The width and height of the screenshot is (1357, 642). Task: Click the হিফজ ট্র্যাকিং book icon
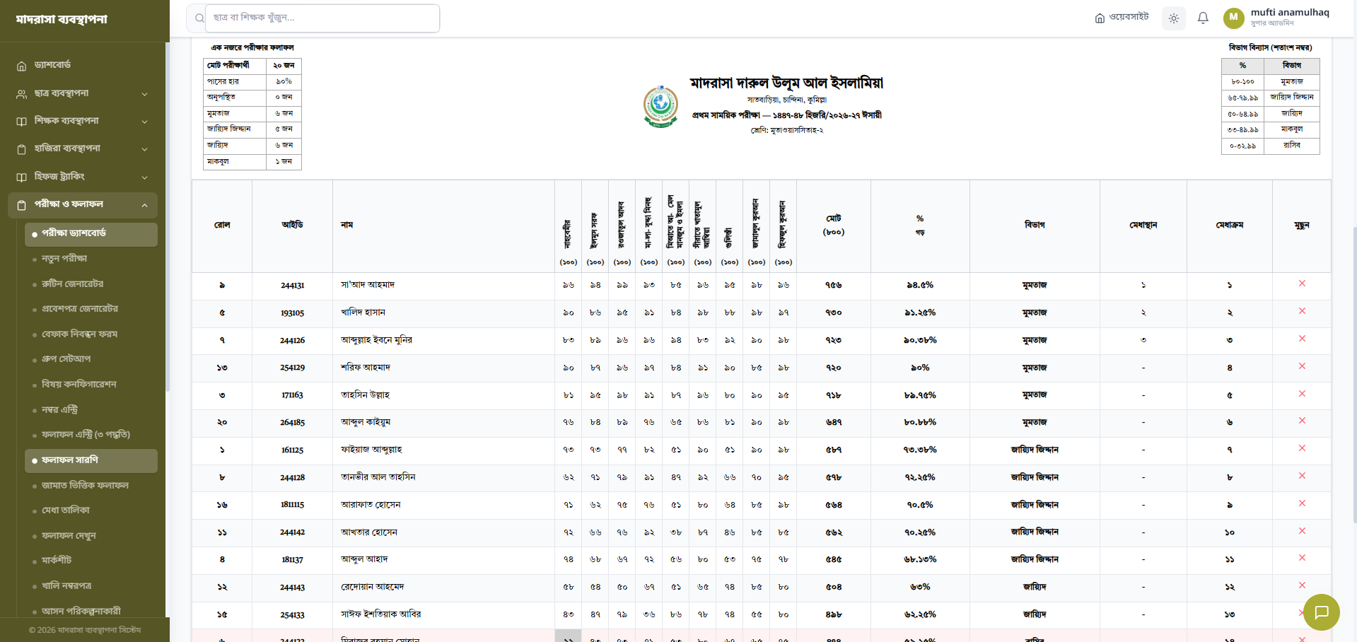(21, 177)
